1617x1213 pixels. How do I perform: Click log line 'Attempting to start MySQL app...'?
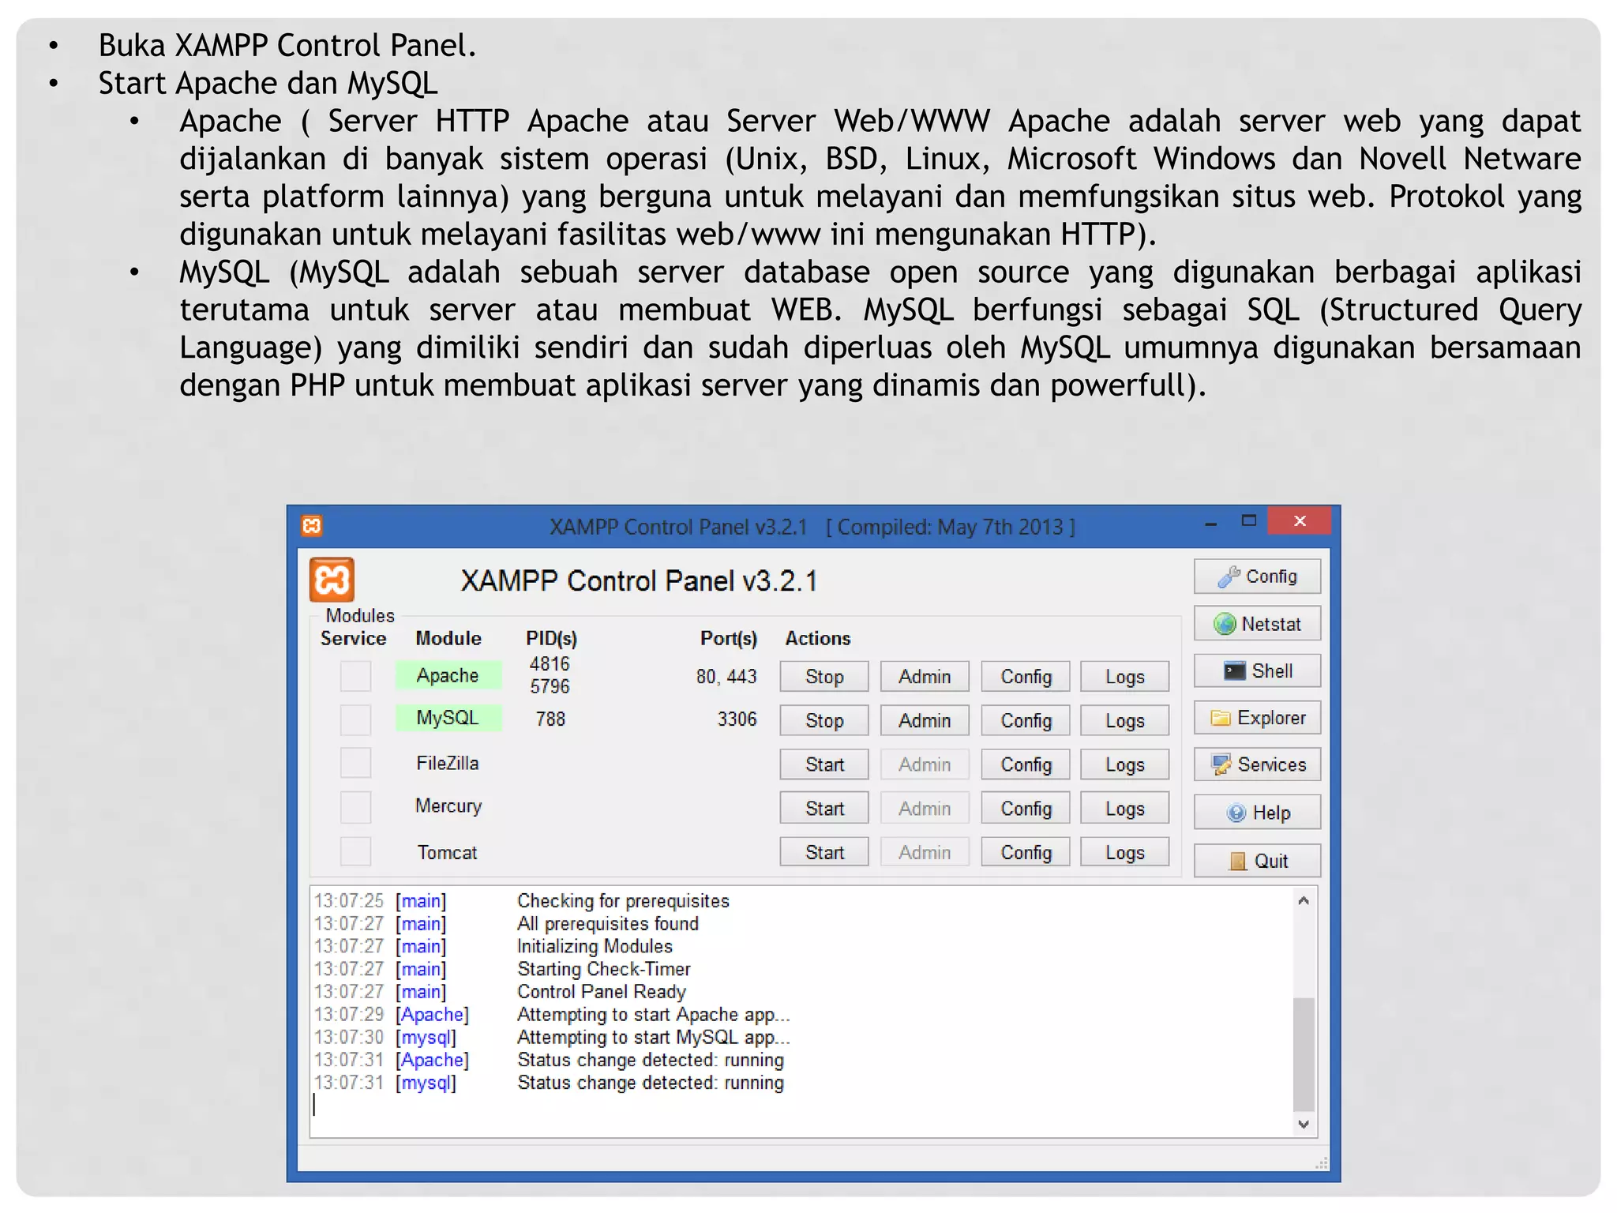[653, 1037]
